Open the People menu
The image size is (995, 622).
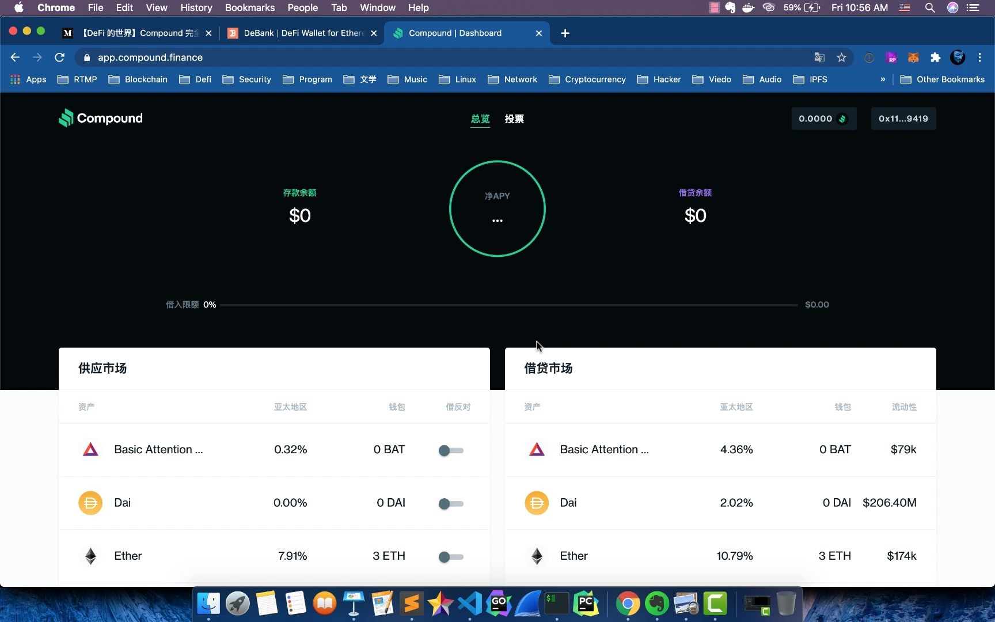303,7
